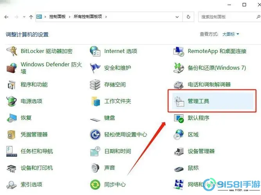The width and height of the screenshot is (261, 195).
Task: Click the 声音 speaker icon
Action: 95,168
